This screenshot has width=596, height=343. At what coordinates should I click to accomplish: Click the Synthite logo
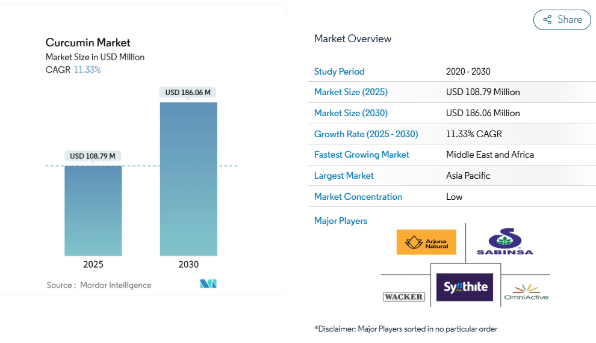(465, 286)
